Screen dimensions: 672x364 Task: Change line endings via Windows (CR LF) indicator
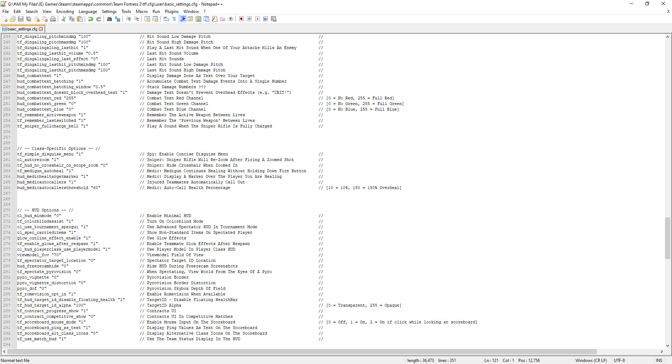(x=591, y=360)
